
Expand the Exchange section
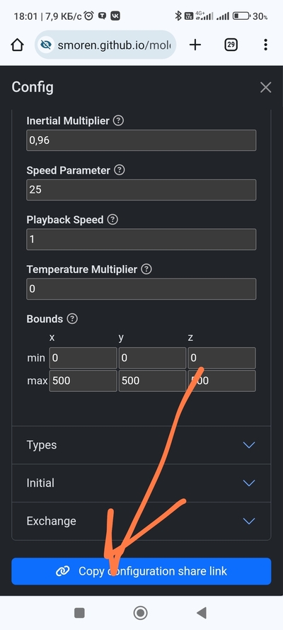141,521
